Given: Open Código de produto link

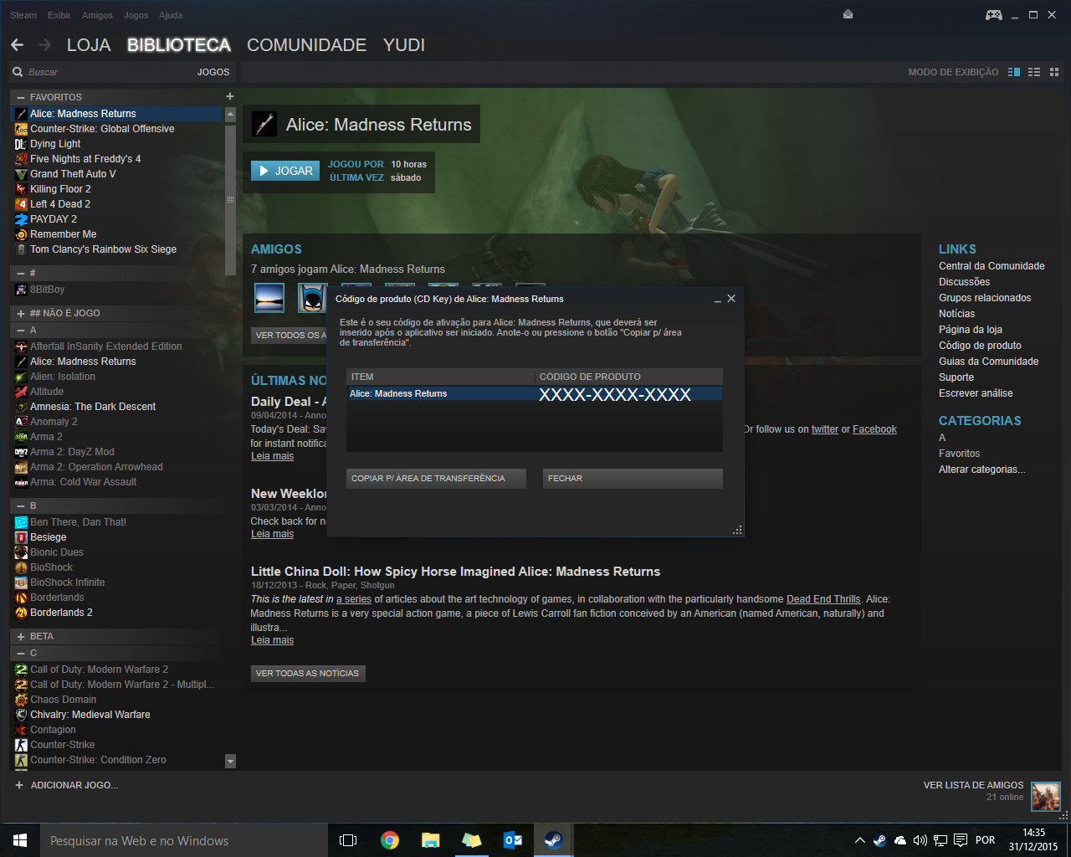Looking at the screenshot, I should coord(980,346).
